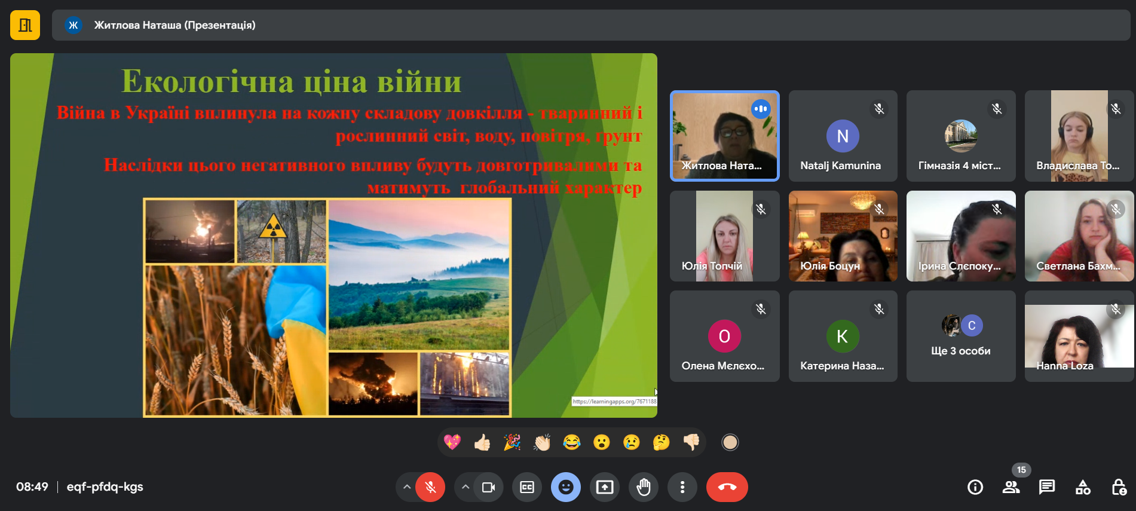Unmute the microphone

click(x=430, y=487)
